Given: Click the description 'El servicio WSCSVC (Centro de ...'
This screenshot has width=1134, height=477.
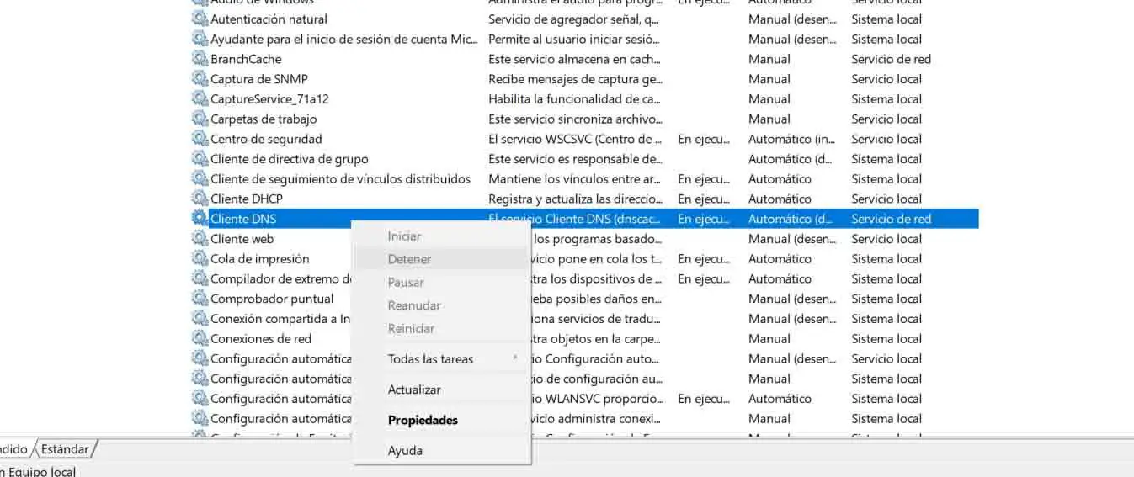Looking at the screenshot, I should (x=575, y=139).
